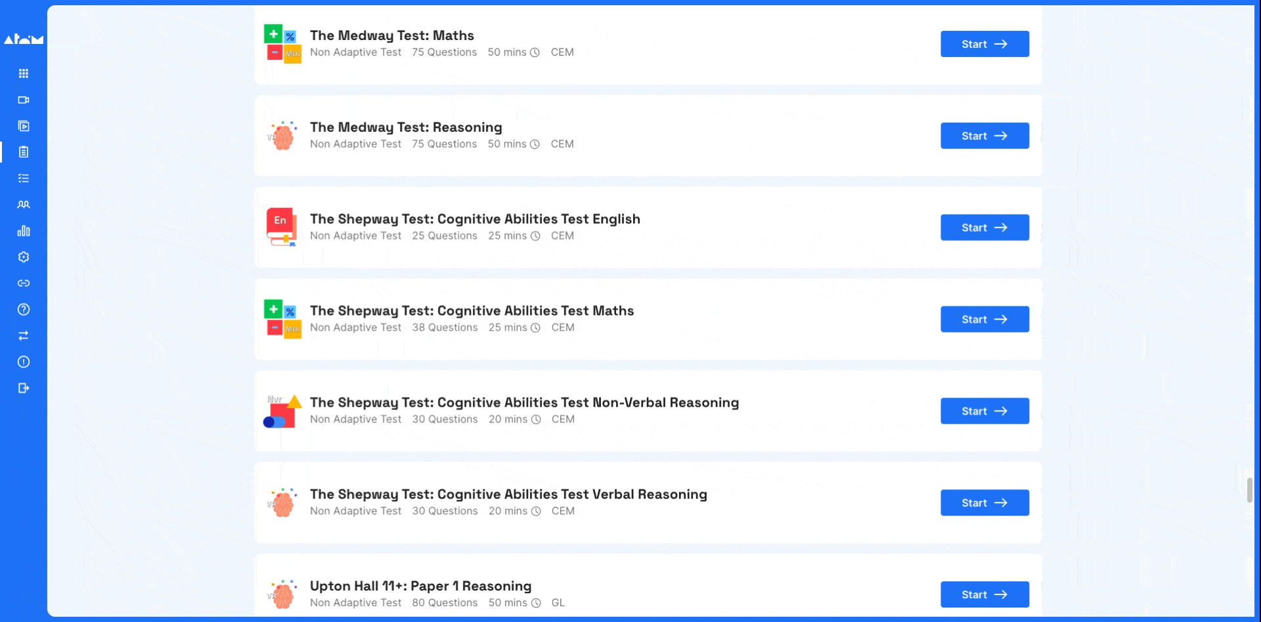Click the chain link icon in sidebar
Image resolution: width=1261 pixels, height=622 pixels.
tap(24, 283)
